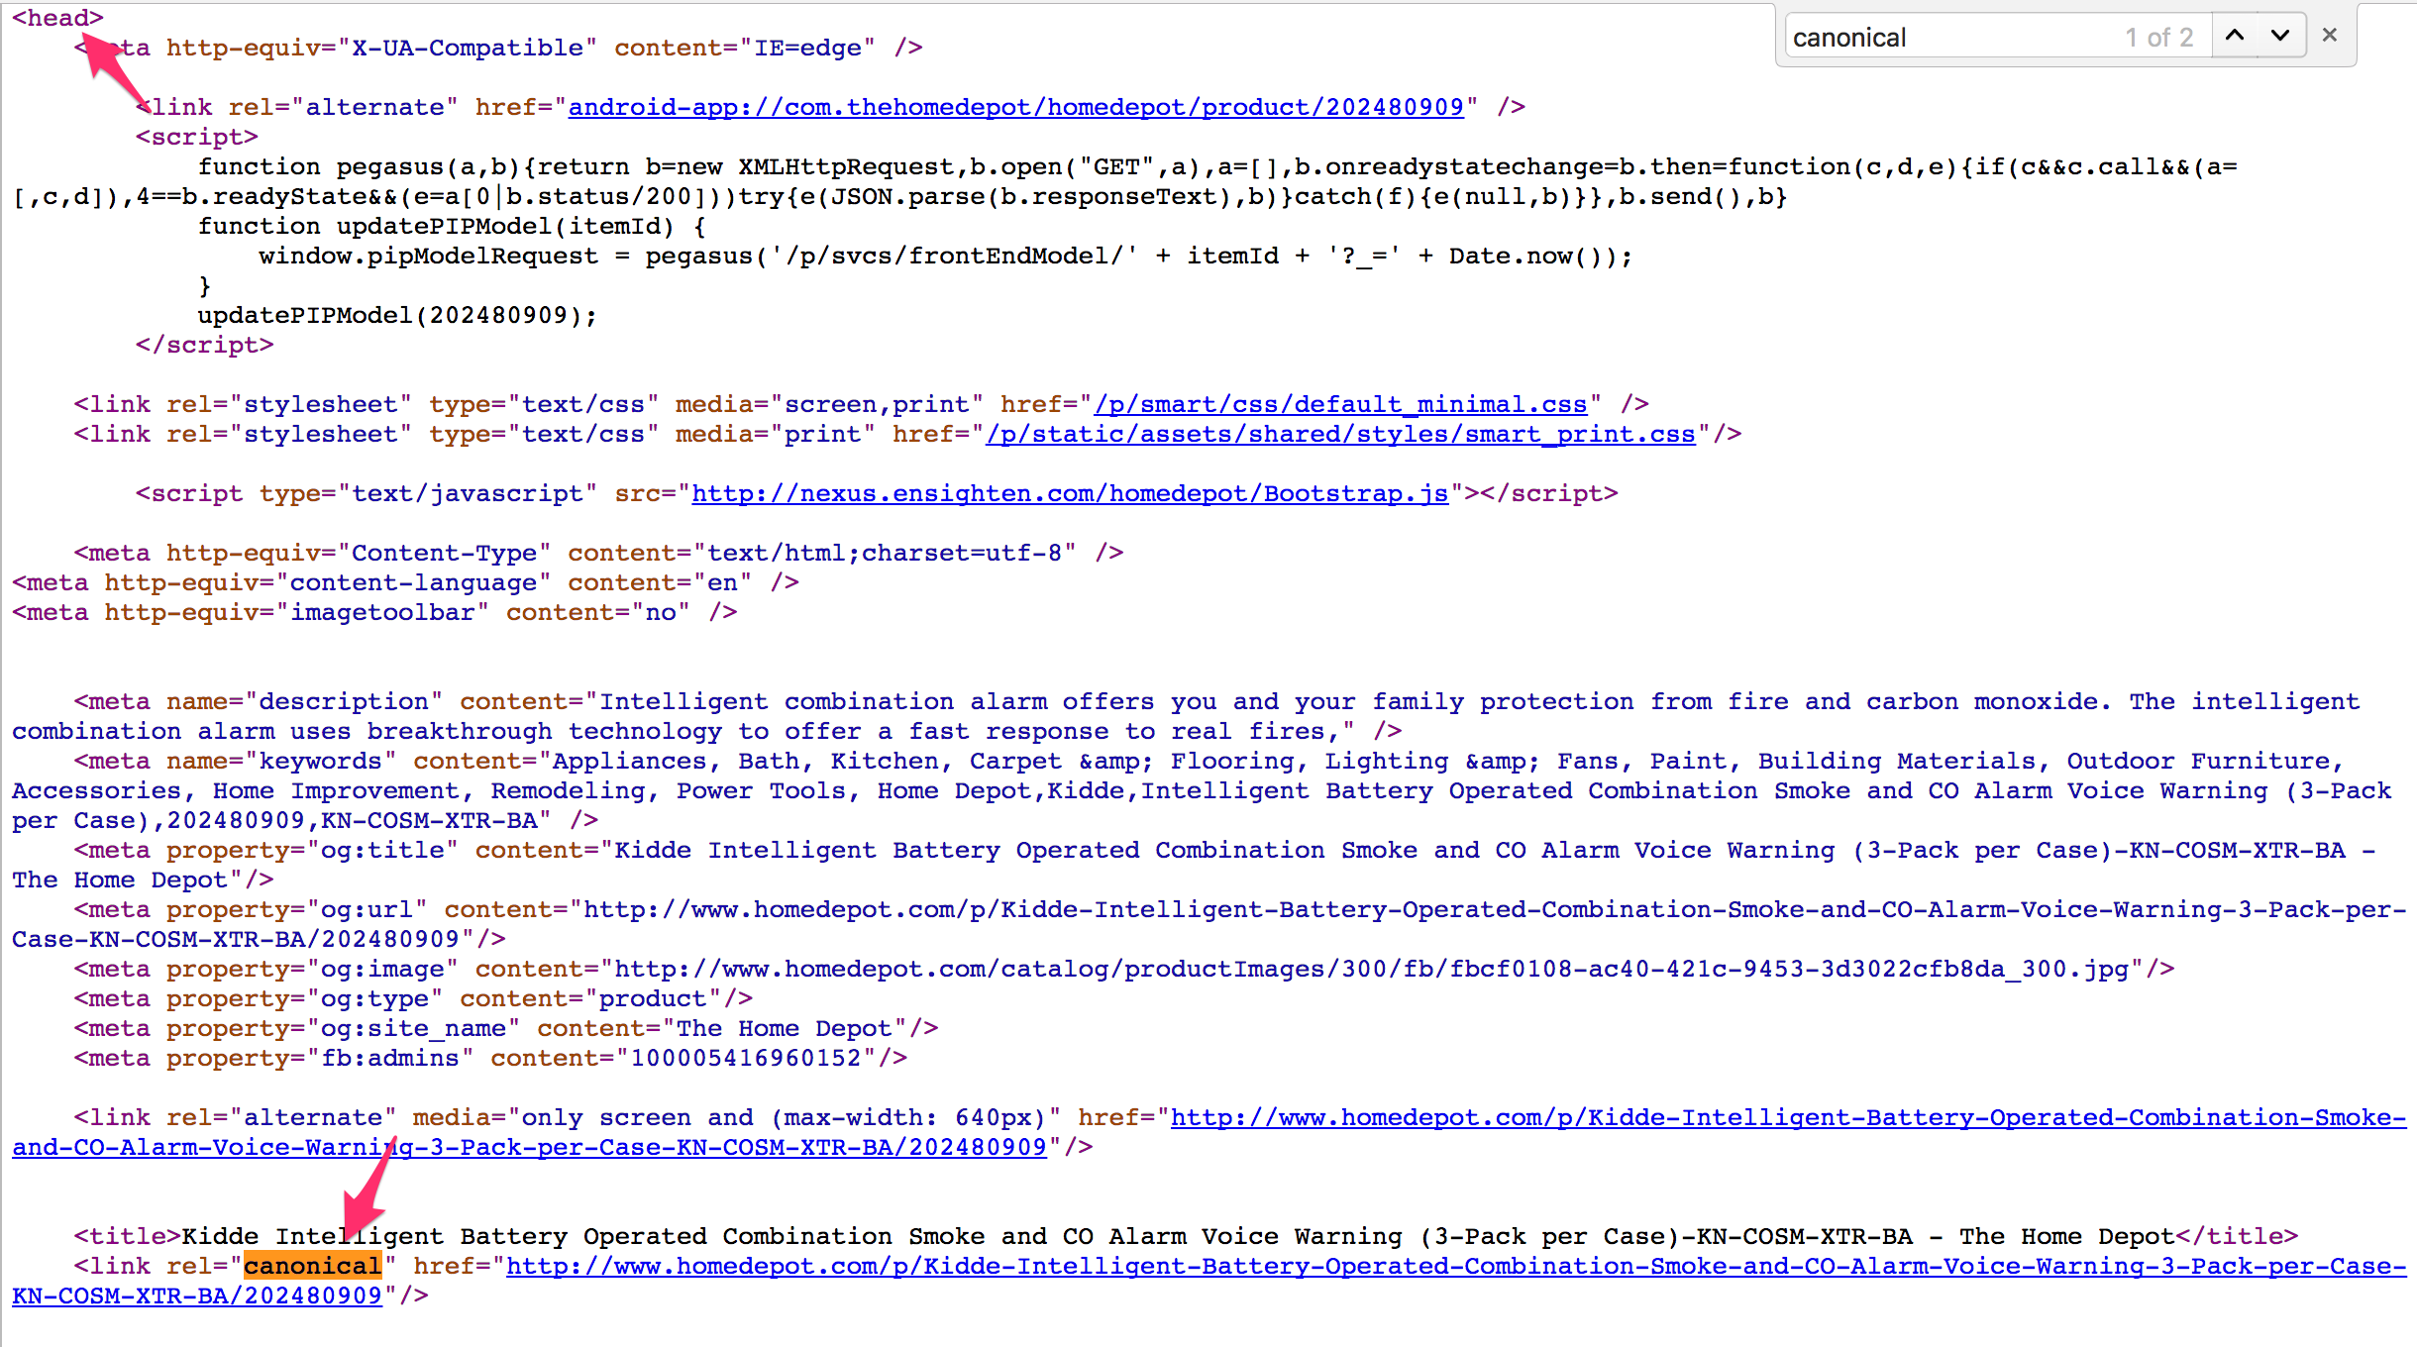Click the 'og:image' meta property line

coord(1124,969)
